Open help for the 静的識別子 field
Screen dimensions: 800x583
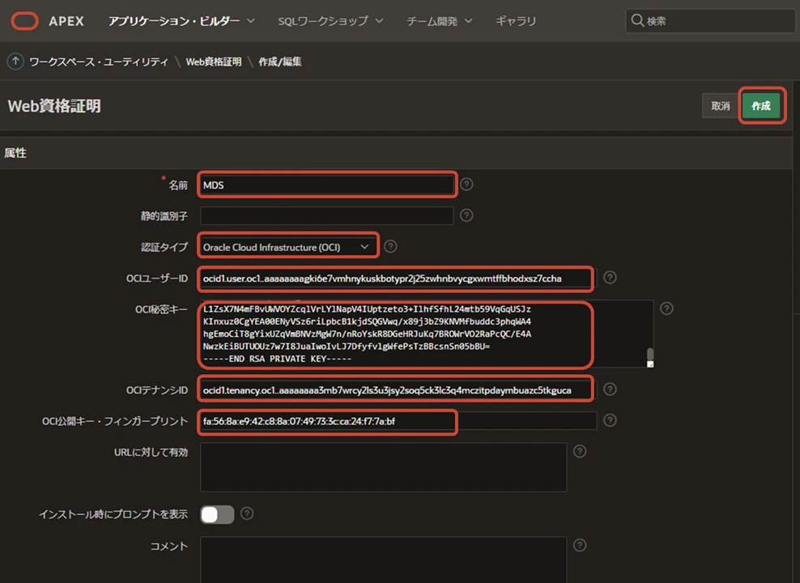[x=466, y=215]
